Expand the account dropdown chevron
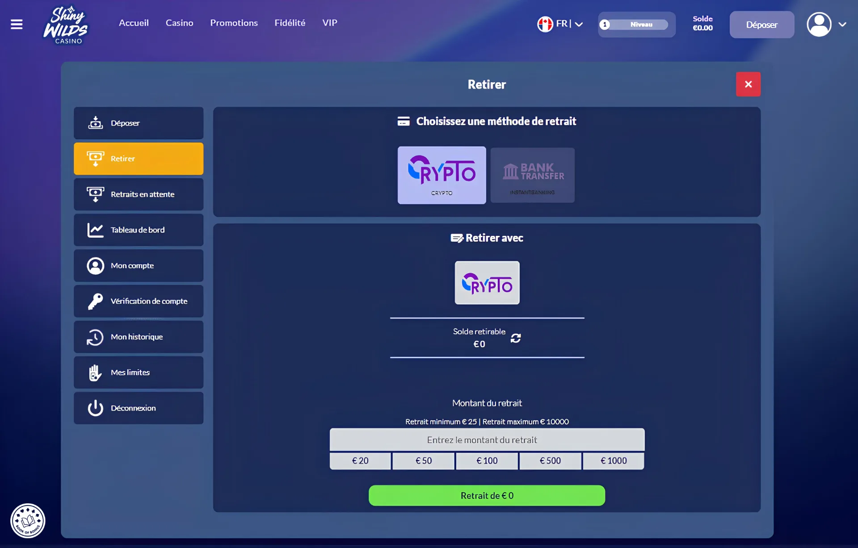 pyautogui.click(x=842, y=25)
